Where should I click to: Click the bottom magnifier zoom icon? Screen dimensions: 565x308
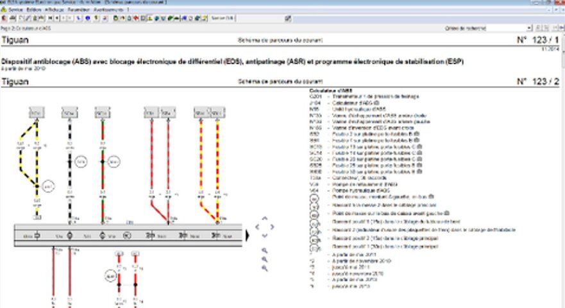coord(264,268)
